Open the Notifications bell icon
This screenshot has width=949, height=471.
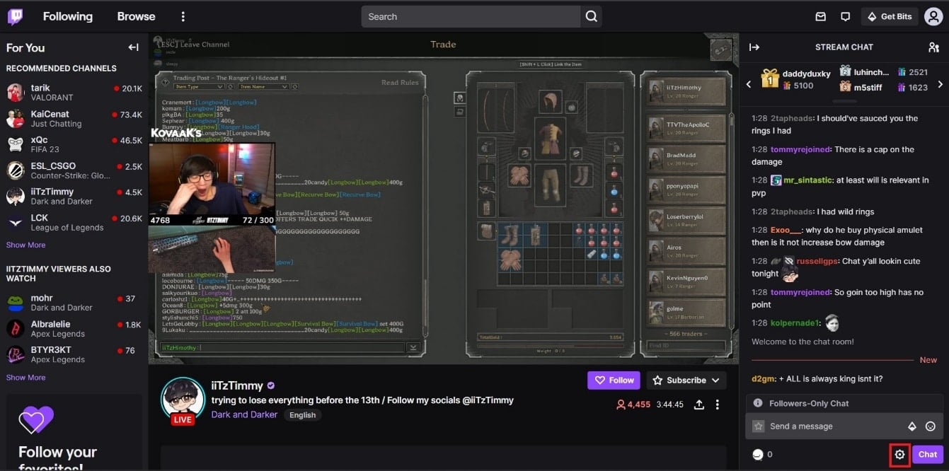coord(845,16)
